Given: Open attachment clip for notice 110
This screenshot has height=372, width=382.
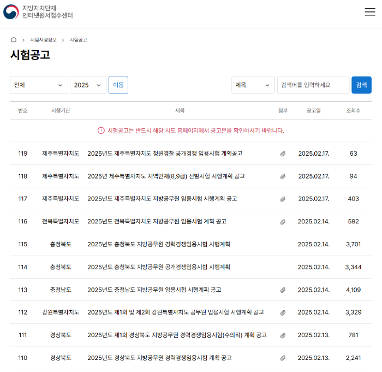Looking at the screenshot, I should (283, 358).
